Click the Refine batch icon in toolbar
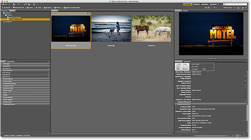Viewport: 251px width, 140px height. pyautogui.click(x=29, y=4)
